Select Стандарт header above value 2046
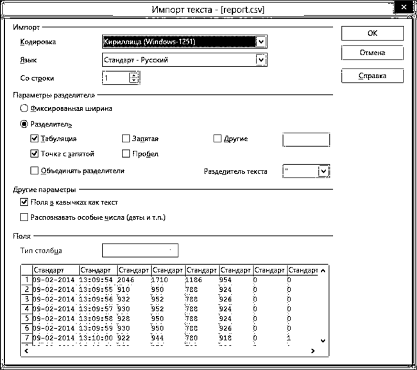 (x=134, y=270)
